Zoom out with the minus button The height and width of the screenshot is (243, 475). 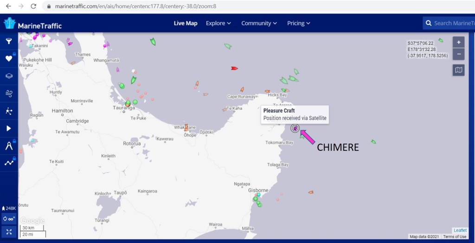point(458,54)
